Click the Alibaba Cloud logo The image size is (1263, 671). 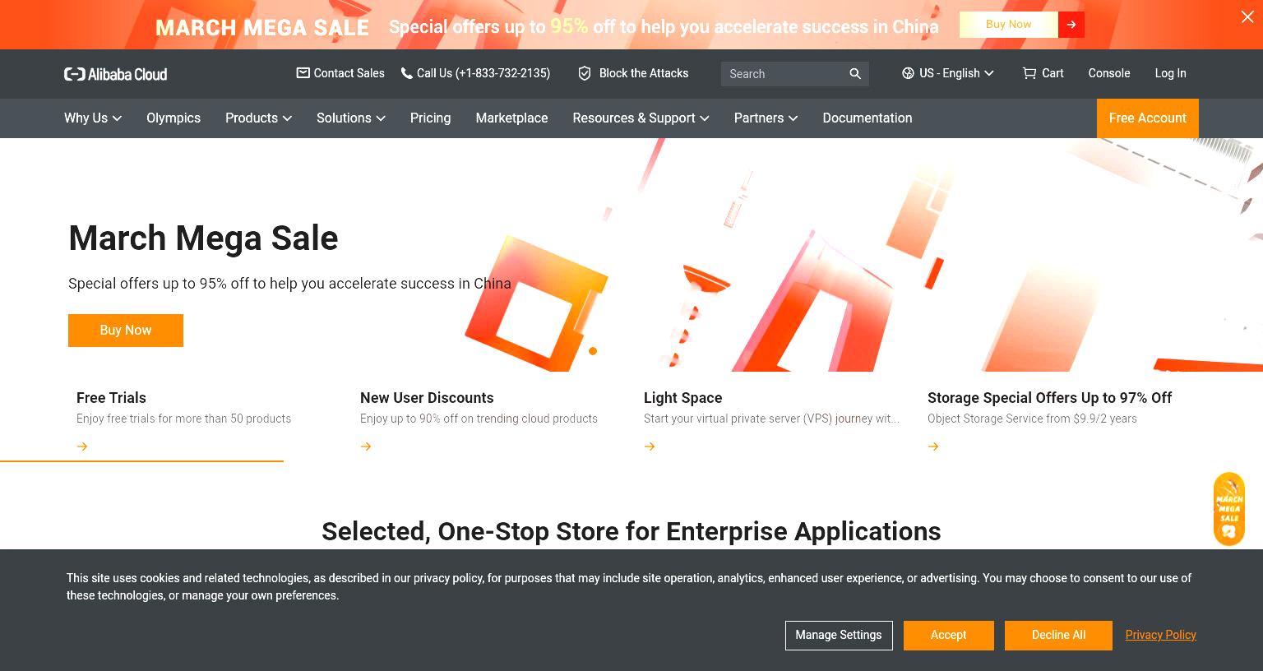[x=115, y=74]
